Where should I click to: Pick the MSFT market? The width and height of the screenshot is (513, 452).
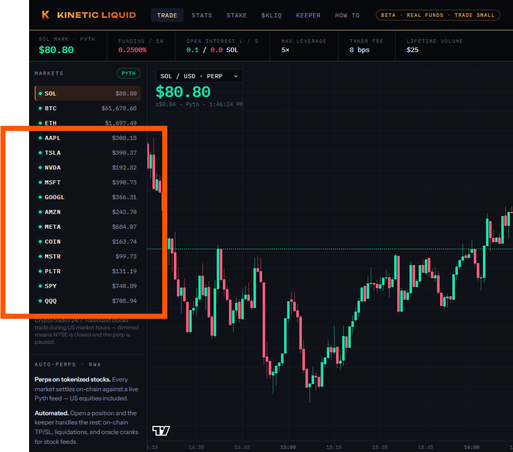88,182
